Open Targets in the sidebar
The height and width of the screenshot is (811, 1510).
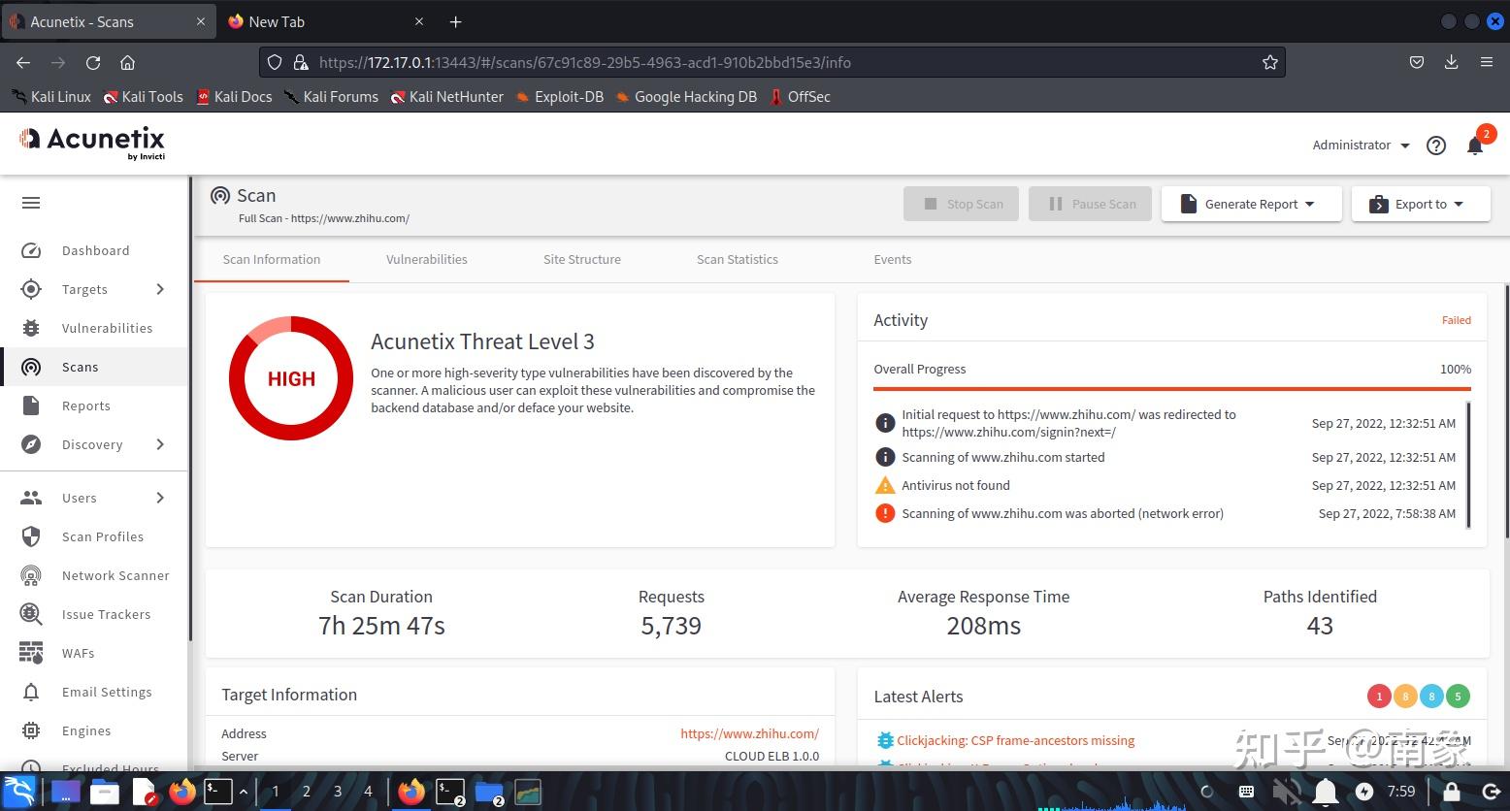(x=84, y=289)
